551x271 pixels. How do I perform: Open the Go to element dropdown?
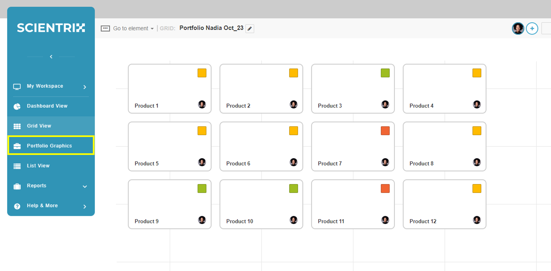click(133, 28)
